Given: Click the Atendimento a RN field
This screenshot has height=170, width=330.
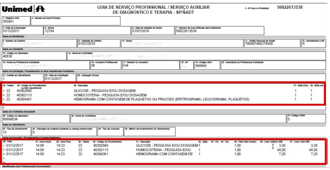Looking at the screenshot, I should pos(314,43).
